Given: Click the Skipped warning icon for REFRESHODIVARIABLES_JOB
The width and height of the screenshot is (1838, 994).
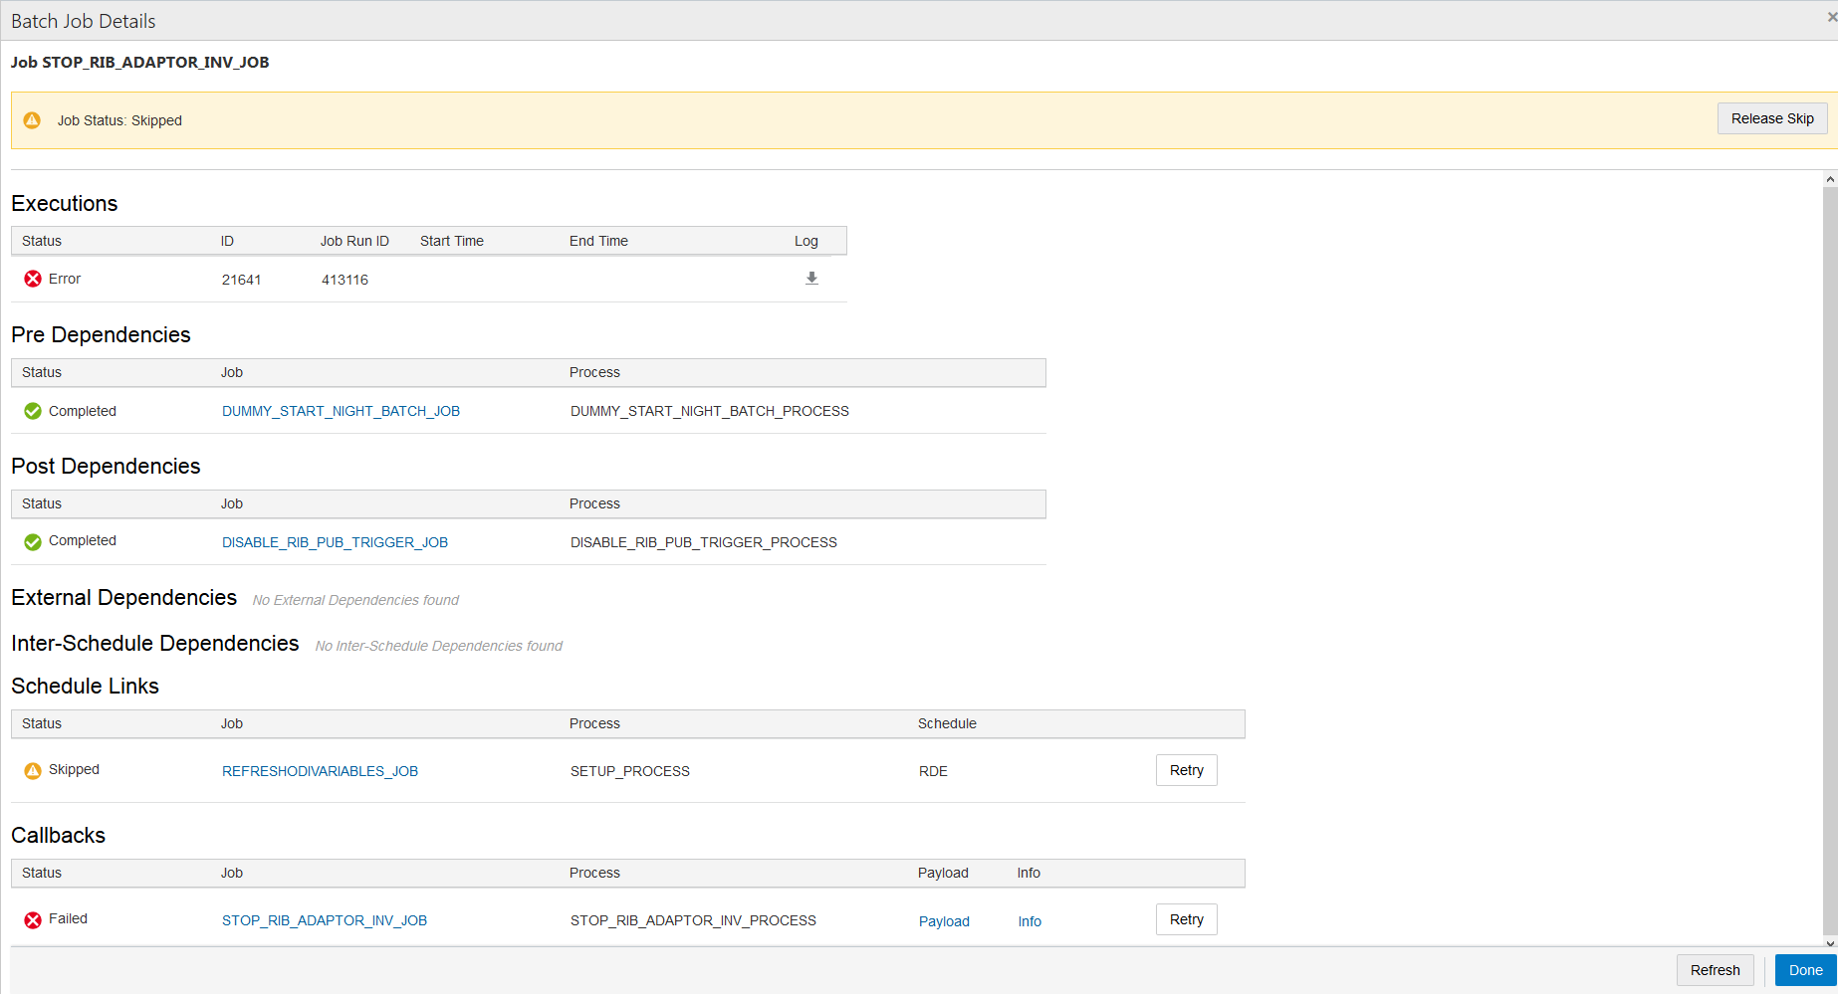Looking at the screenshot, I should click(x=33, y=771).
